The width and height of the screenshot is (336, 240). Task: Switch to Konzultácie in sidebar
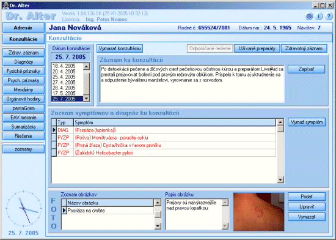pyautogui.click(x=23, y=39)
